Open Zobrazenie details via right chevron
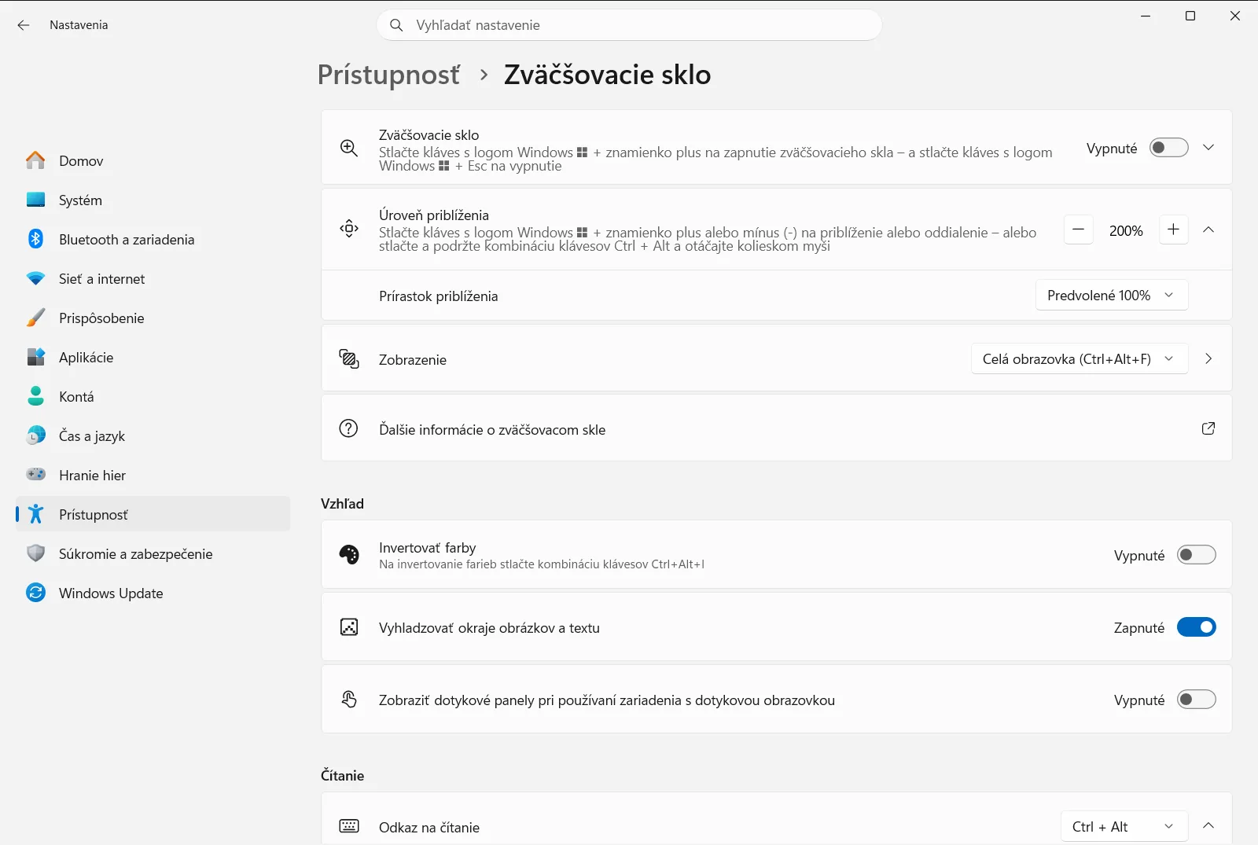 (1208, 358)
